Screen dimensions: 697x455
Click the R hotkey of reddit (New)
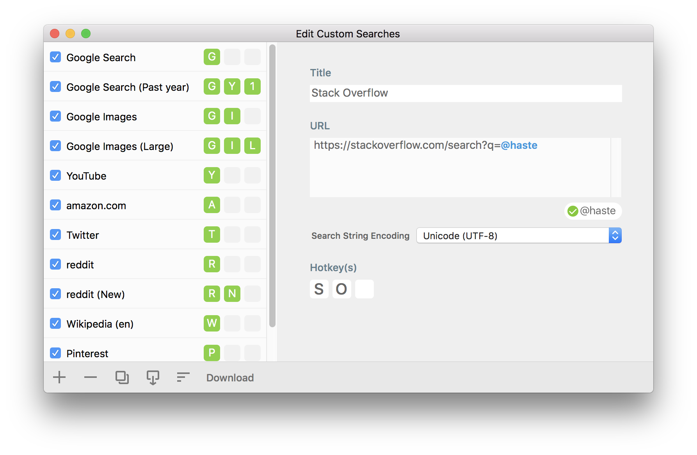(212, 294)
